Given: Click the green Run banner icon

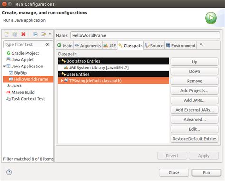Looking at the screenshot, I should [x=211, y=18].
